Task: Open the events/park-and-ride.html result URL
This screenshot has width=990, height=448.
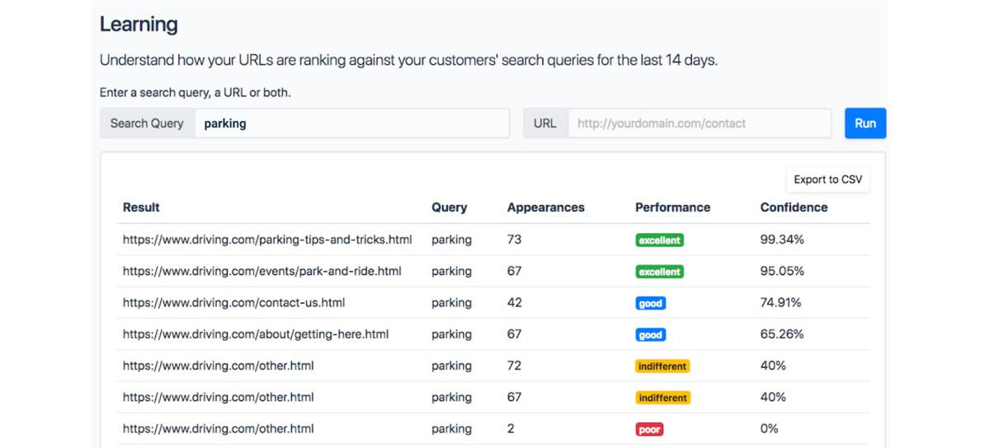Action: [x=262, y=271]
